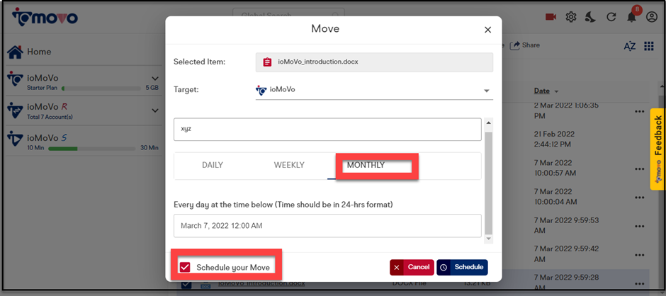Screen dimensions: 666x296
Task: Open more options for 10:00:04 AM row
Action: [640, 197]
